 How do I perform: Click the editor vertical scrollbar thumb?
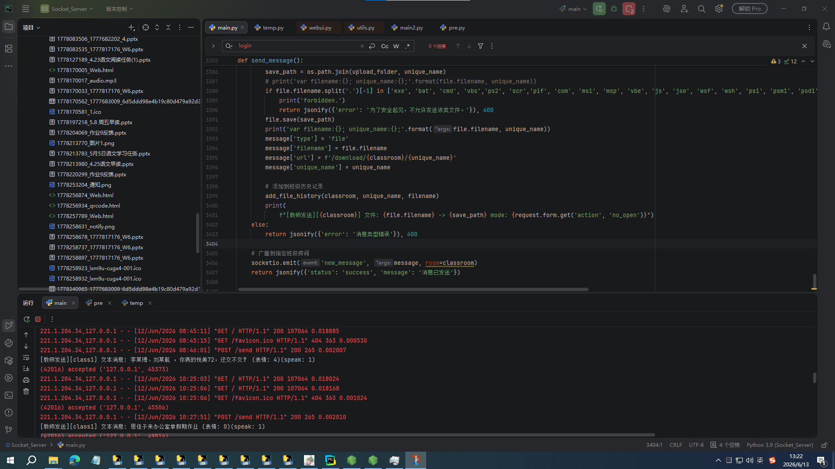[815, 281]
